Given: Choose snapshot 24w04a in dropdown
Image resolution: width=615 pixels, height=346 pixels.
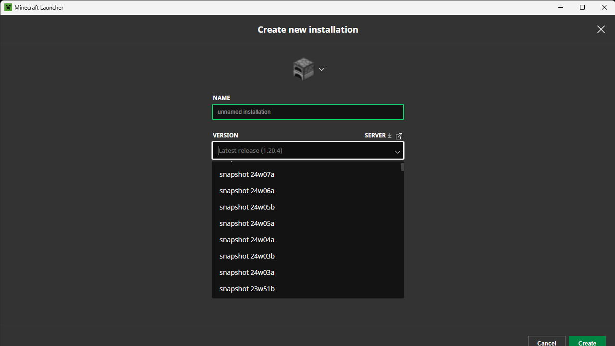Looking at the screenshot, I should 308,240.
